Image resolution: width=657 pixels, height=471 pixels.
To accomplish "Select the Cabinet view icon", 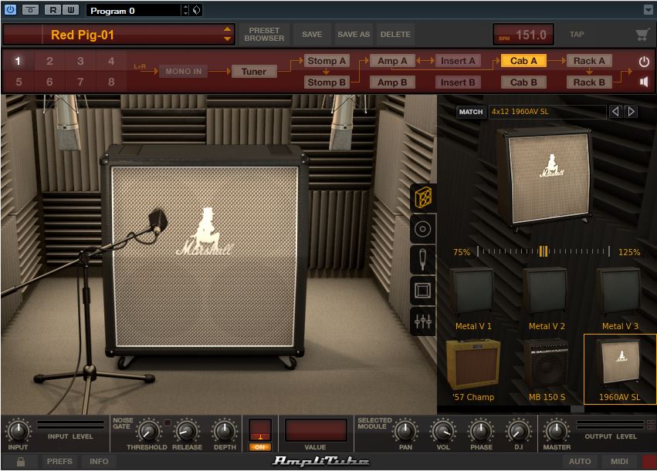I will pos(423,198).
